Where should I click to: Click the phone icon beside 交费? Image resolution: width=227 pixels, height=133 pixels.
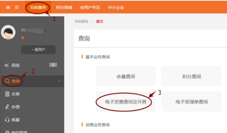[x=7, y=94]
